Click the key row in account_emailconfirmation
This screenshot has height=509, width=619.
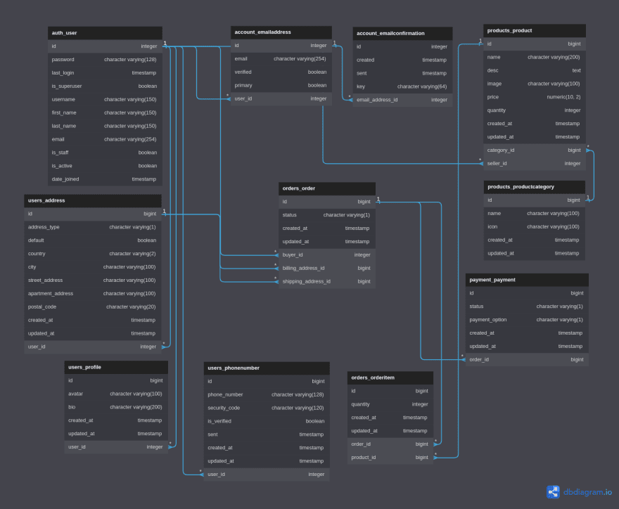[402, 86]
